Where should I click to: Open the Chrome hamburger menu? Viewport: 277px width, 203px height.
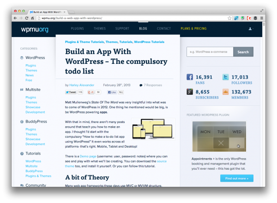(262, 18)
